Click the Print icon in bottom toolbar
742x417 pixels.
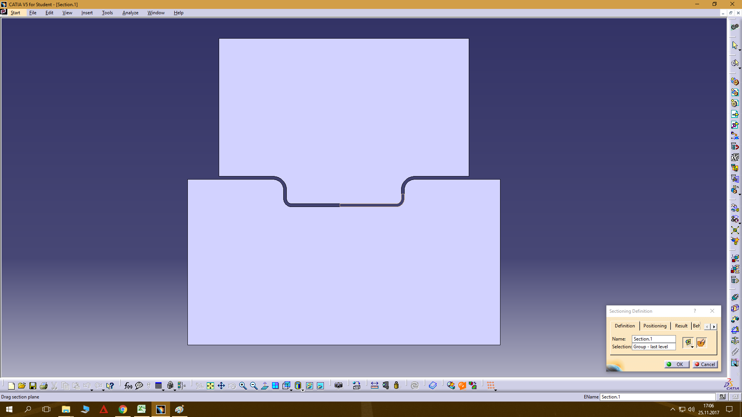(x=44, y=386)
